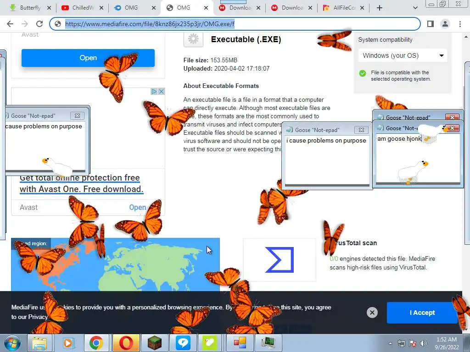
Task: Open the taskbar clock showing 1:52 AM
Action: pos(447,343)
